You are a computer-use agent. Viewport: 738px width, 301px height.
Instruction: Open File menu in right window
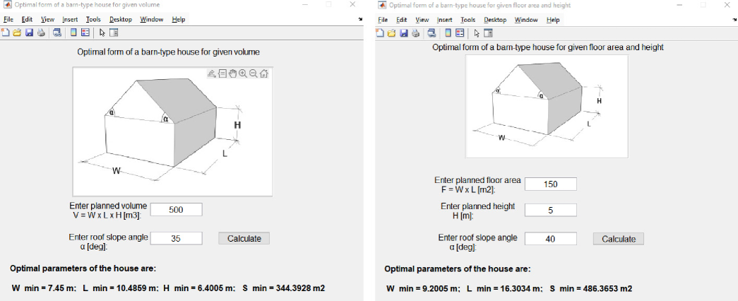point(383,20)
